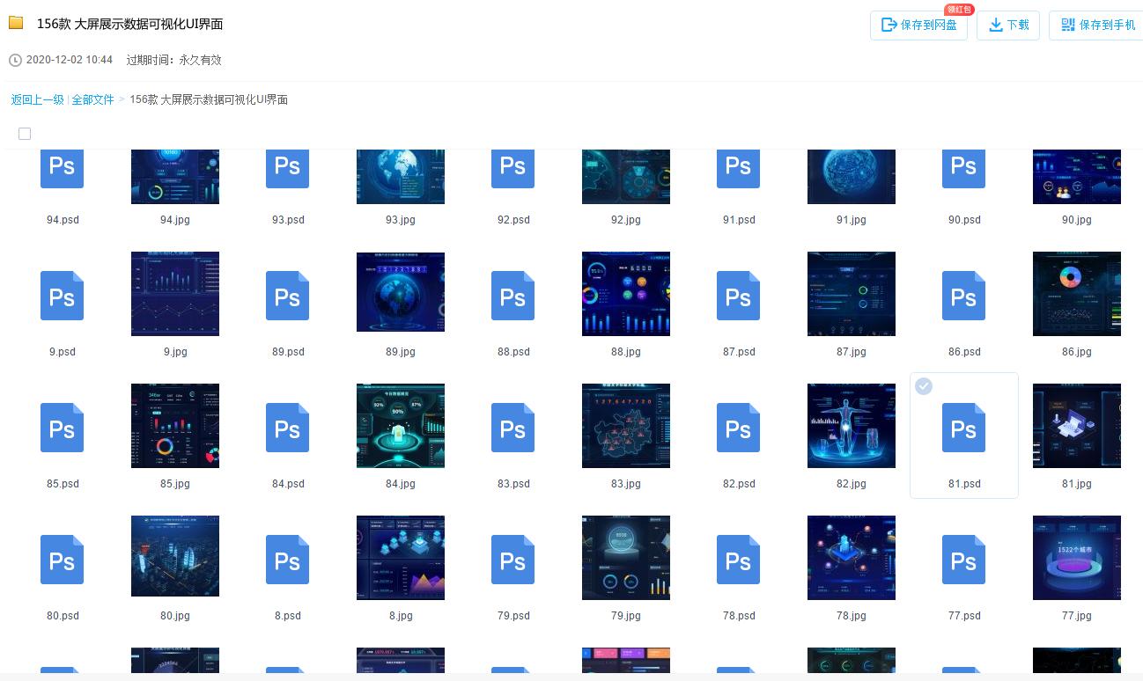Click the file name label 9.jpg
The image size is (1143, 681).
(175, 352)
